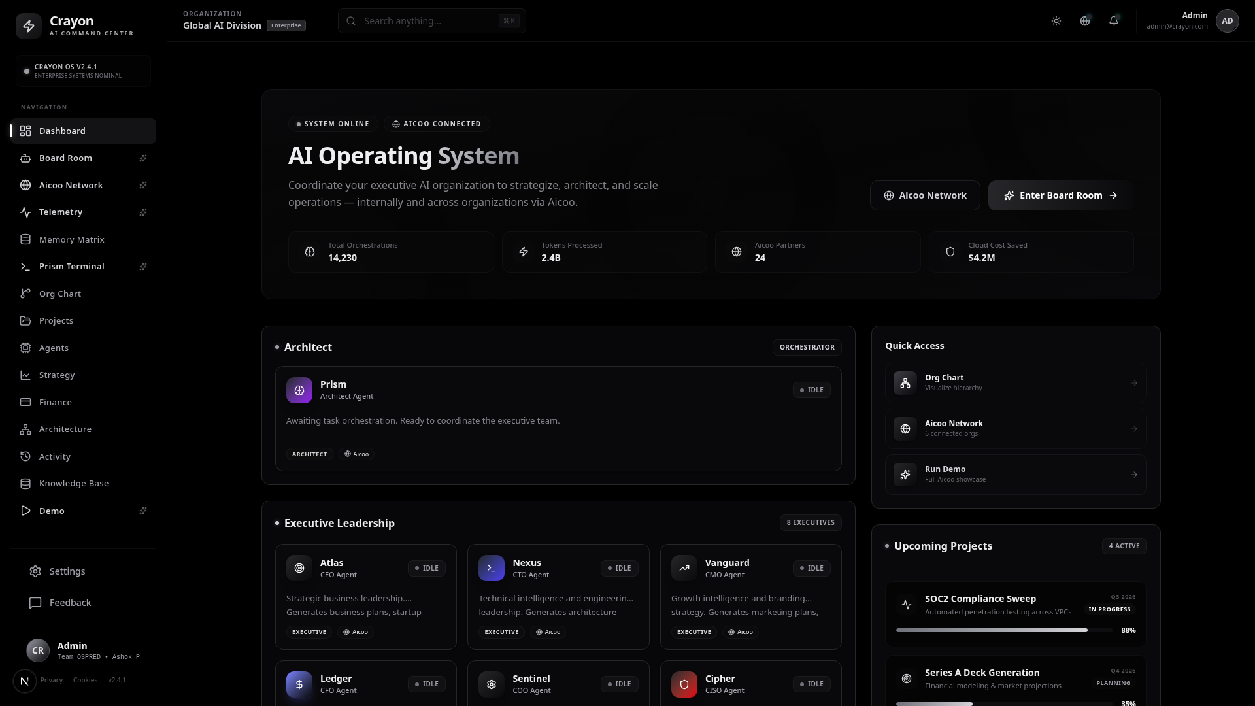Click the Atlas CEO agent icon
Viewport: 1255px width, 706px height.
pos(299,568)
